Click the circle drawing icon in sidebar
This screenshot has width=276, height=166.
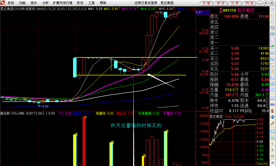pos(272,90)
